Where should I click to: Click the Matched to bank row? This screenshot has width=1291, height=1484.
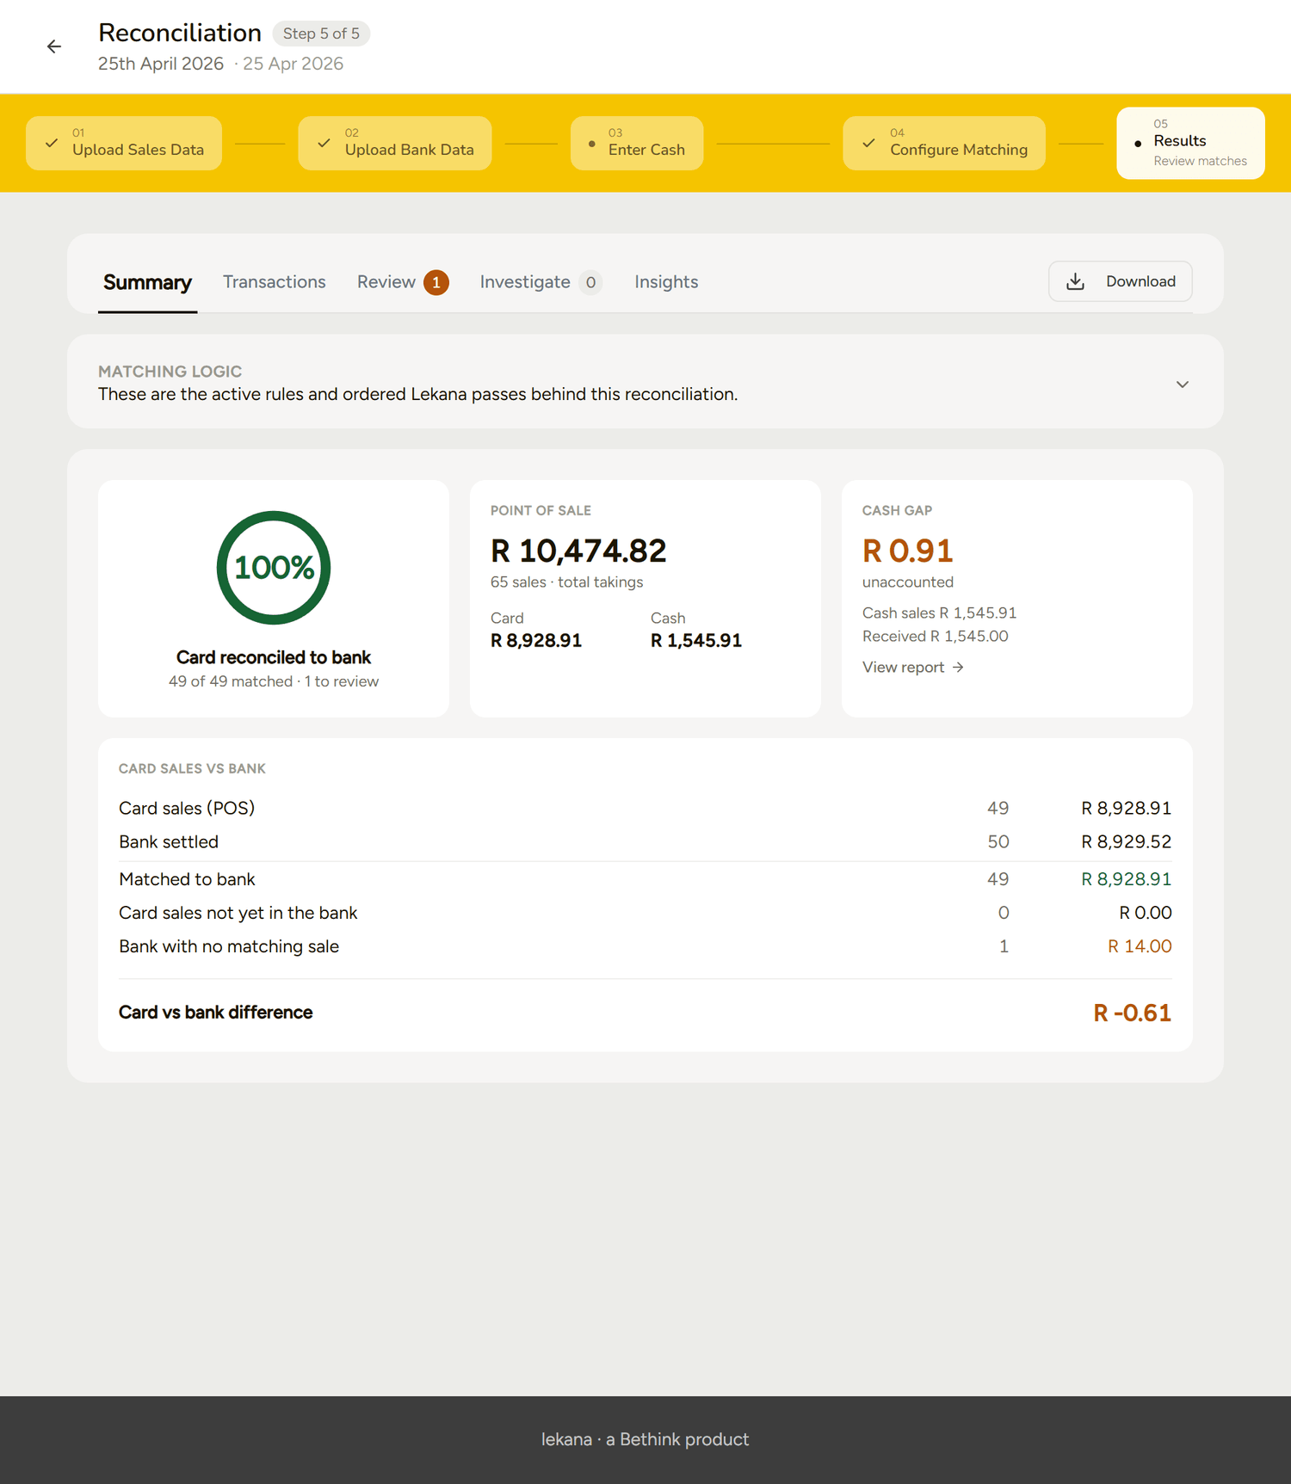pyautogui.click(x=645, y=879)
